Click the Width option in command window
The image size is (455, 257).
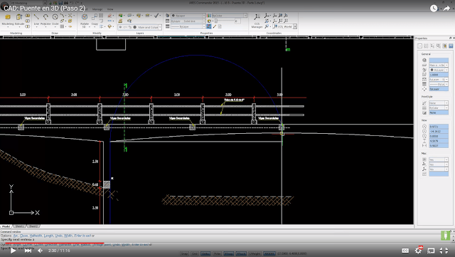point(68,236)
